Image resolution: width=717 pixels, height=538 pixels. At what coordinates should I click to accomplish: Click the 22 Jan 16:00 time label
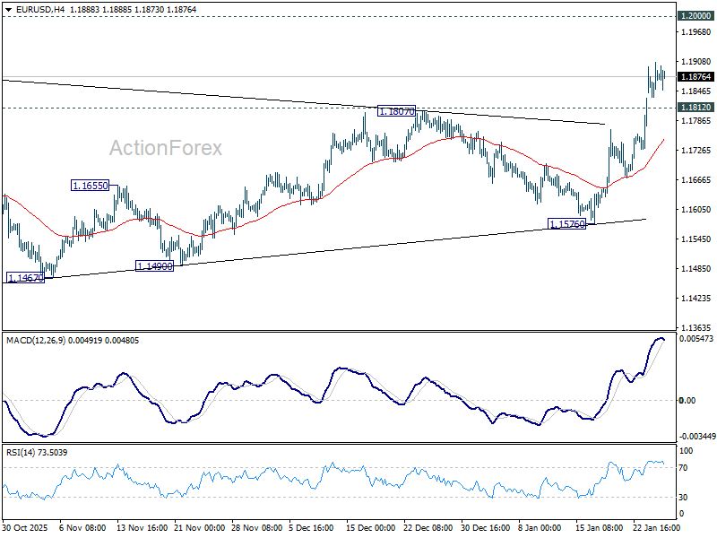pos(657,527)
